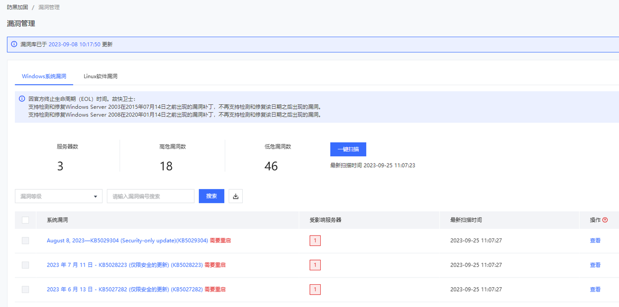
Task: Check the box for KB5028223 row
Action: point(26,265)
